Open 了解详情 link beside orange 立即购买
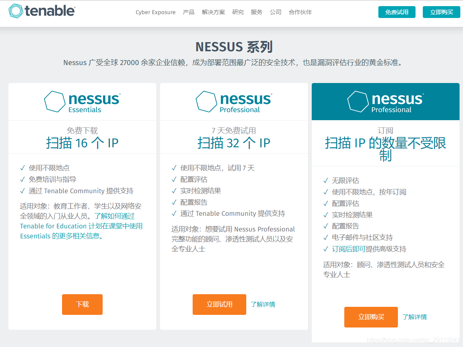 (414, 317)
